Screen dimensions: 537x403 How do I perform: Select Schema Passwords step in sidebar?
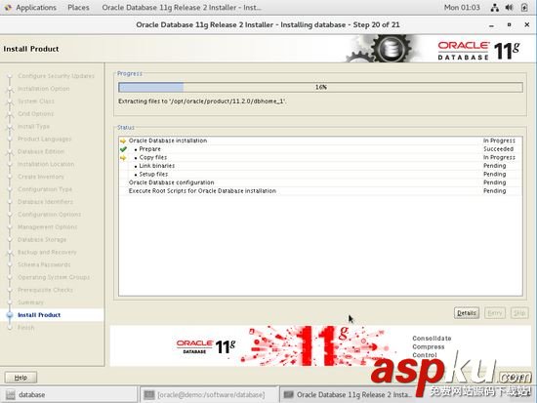click(x=44, y=264)
